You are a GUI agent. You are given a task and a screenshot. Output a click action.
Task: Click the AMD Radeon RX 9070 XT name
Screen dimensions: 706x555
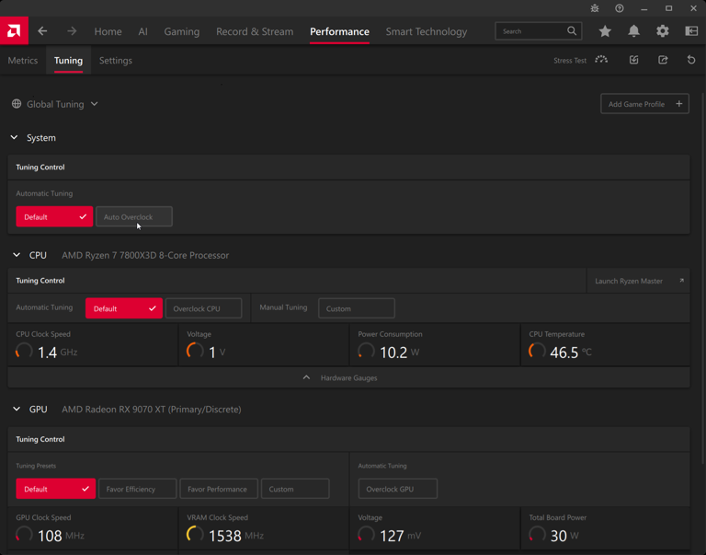pyautogui.click(x=152, y=410)
